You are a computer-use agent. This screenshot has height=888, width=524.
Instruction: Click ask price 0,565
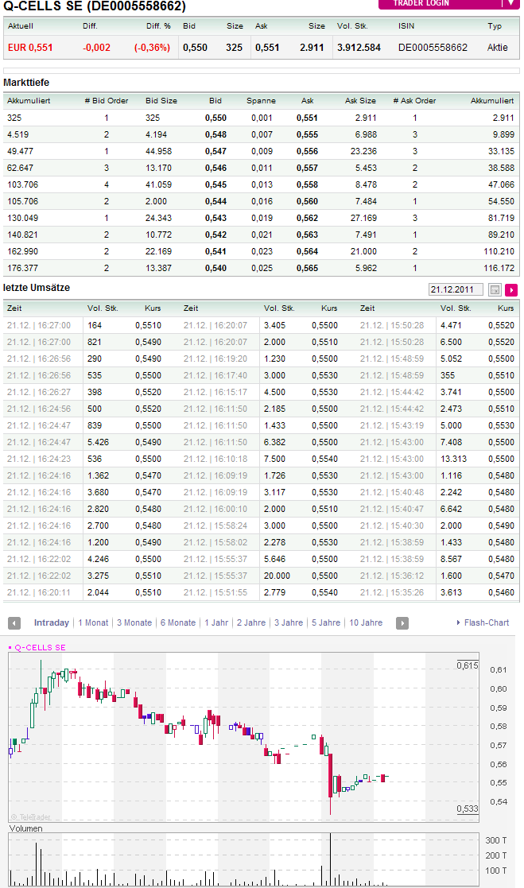307,268
